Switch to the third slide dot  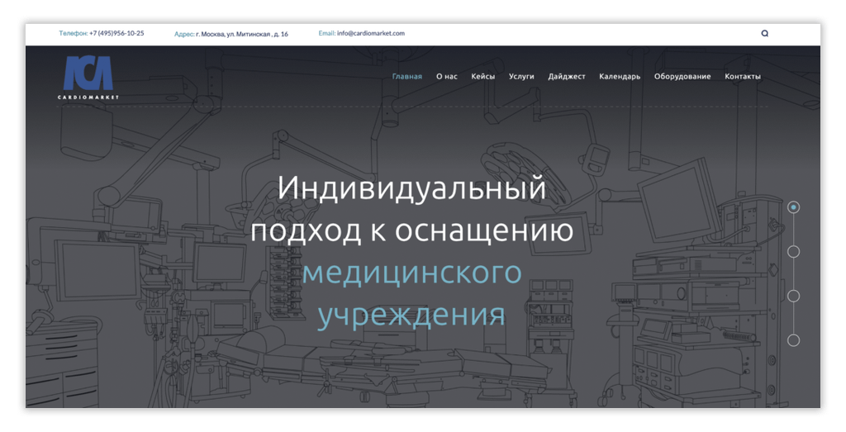[793, 296]
